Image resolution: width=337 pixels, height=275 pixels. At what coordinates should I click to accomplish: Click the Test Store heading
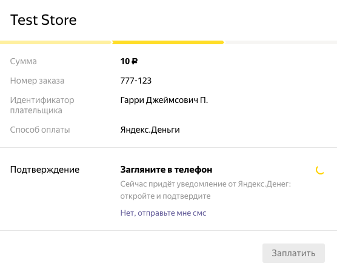(x=44, y=20)
